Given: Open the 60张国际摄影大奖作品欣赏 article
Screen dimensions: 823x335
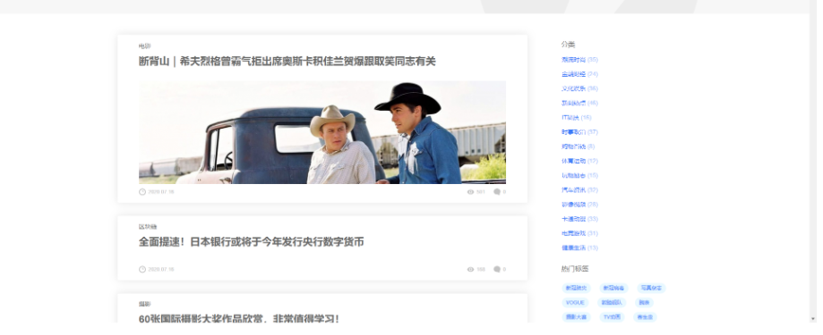Looking at the screenshot, I should (239, 318).
